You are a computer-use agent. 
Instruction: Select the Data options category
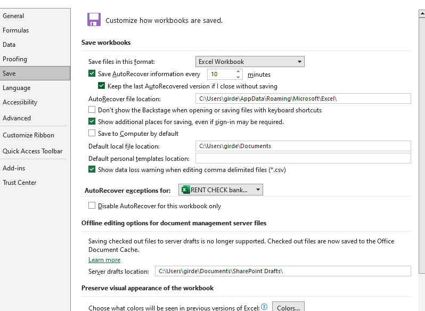(35, 44)
